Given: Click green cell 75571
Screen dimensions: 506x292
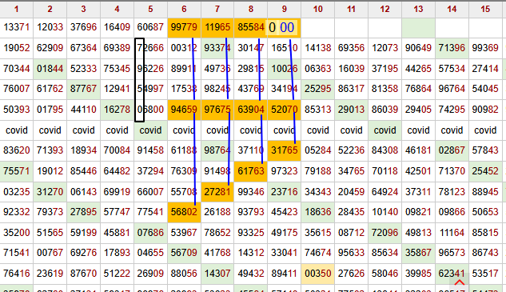Looking at the screenshot, I should pos(17,171).
